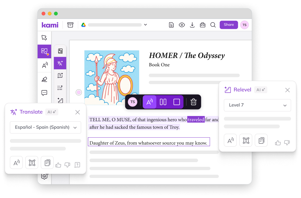Click the AI badge in Relevel panel

pos(261,90)
